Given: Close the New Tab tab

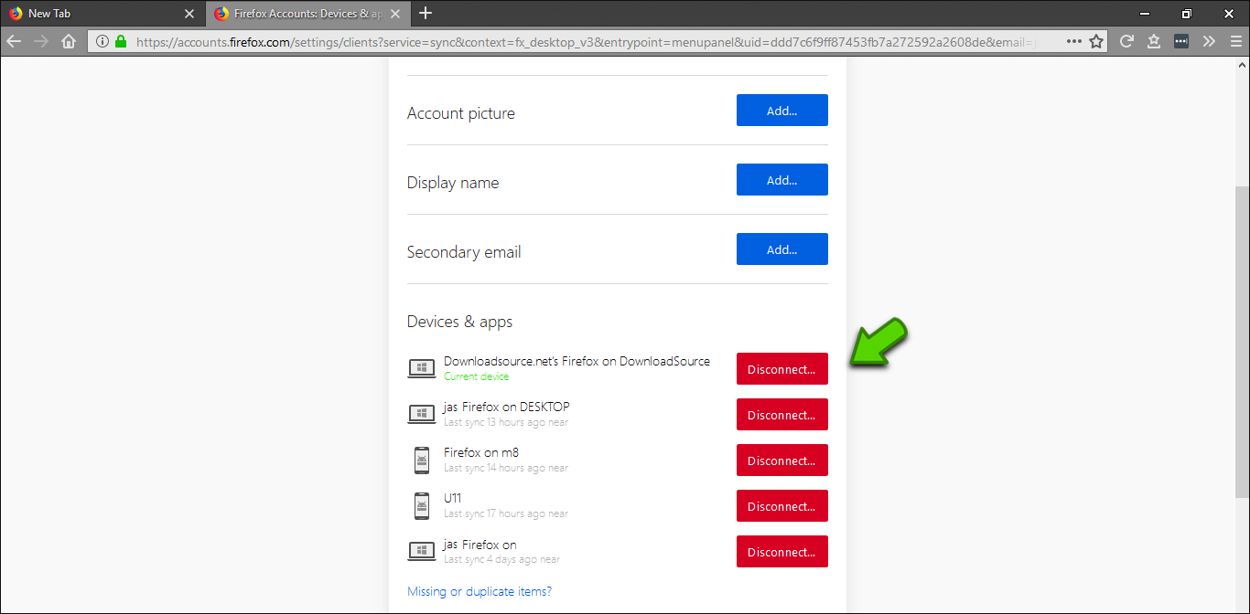Looking at the screenshot, I should (189, 14).
